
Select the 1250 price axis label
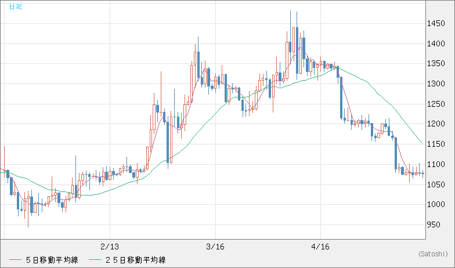pyautogui.click(x=436, y=104)
